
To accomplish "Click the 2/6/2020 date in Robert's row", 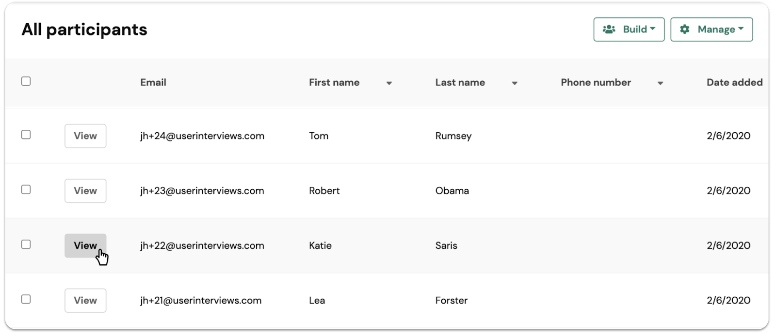I will pyautogui.click(x=728, y=191).
